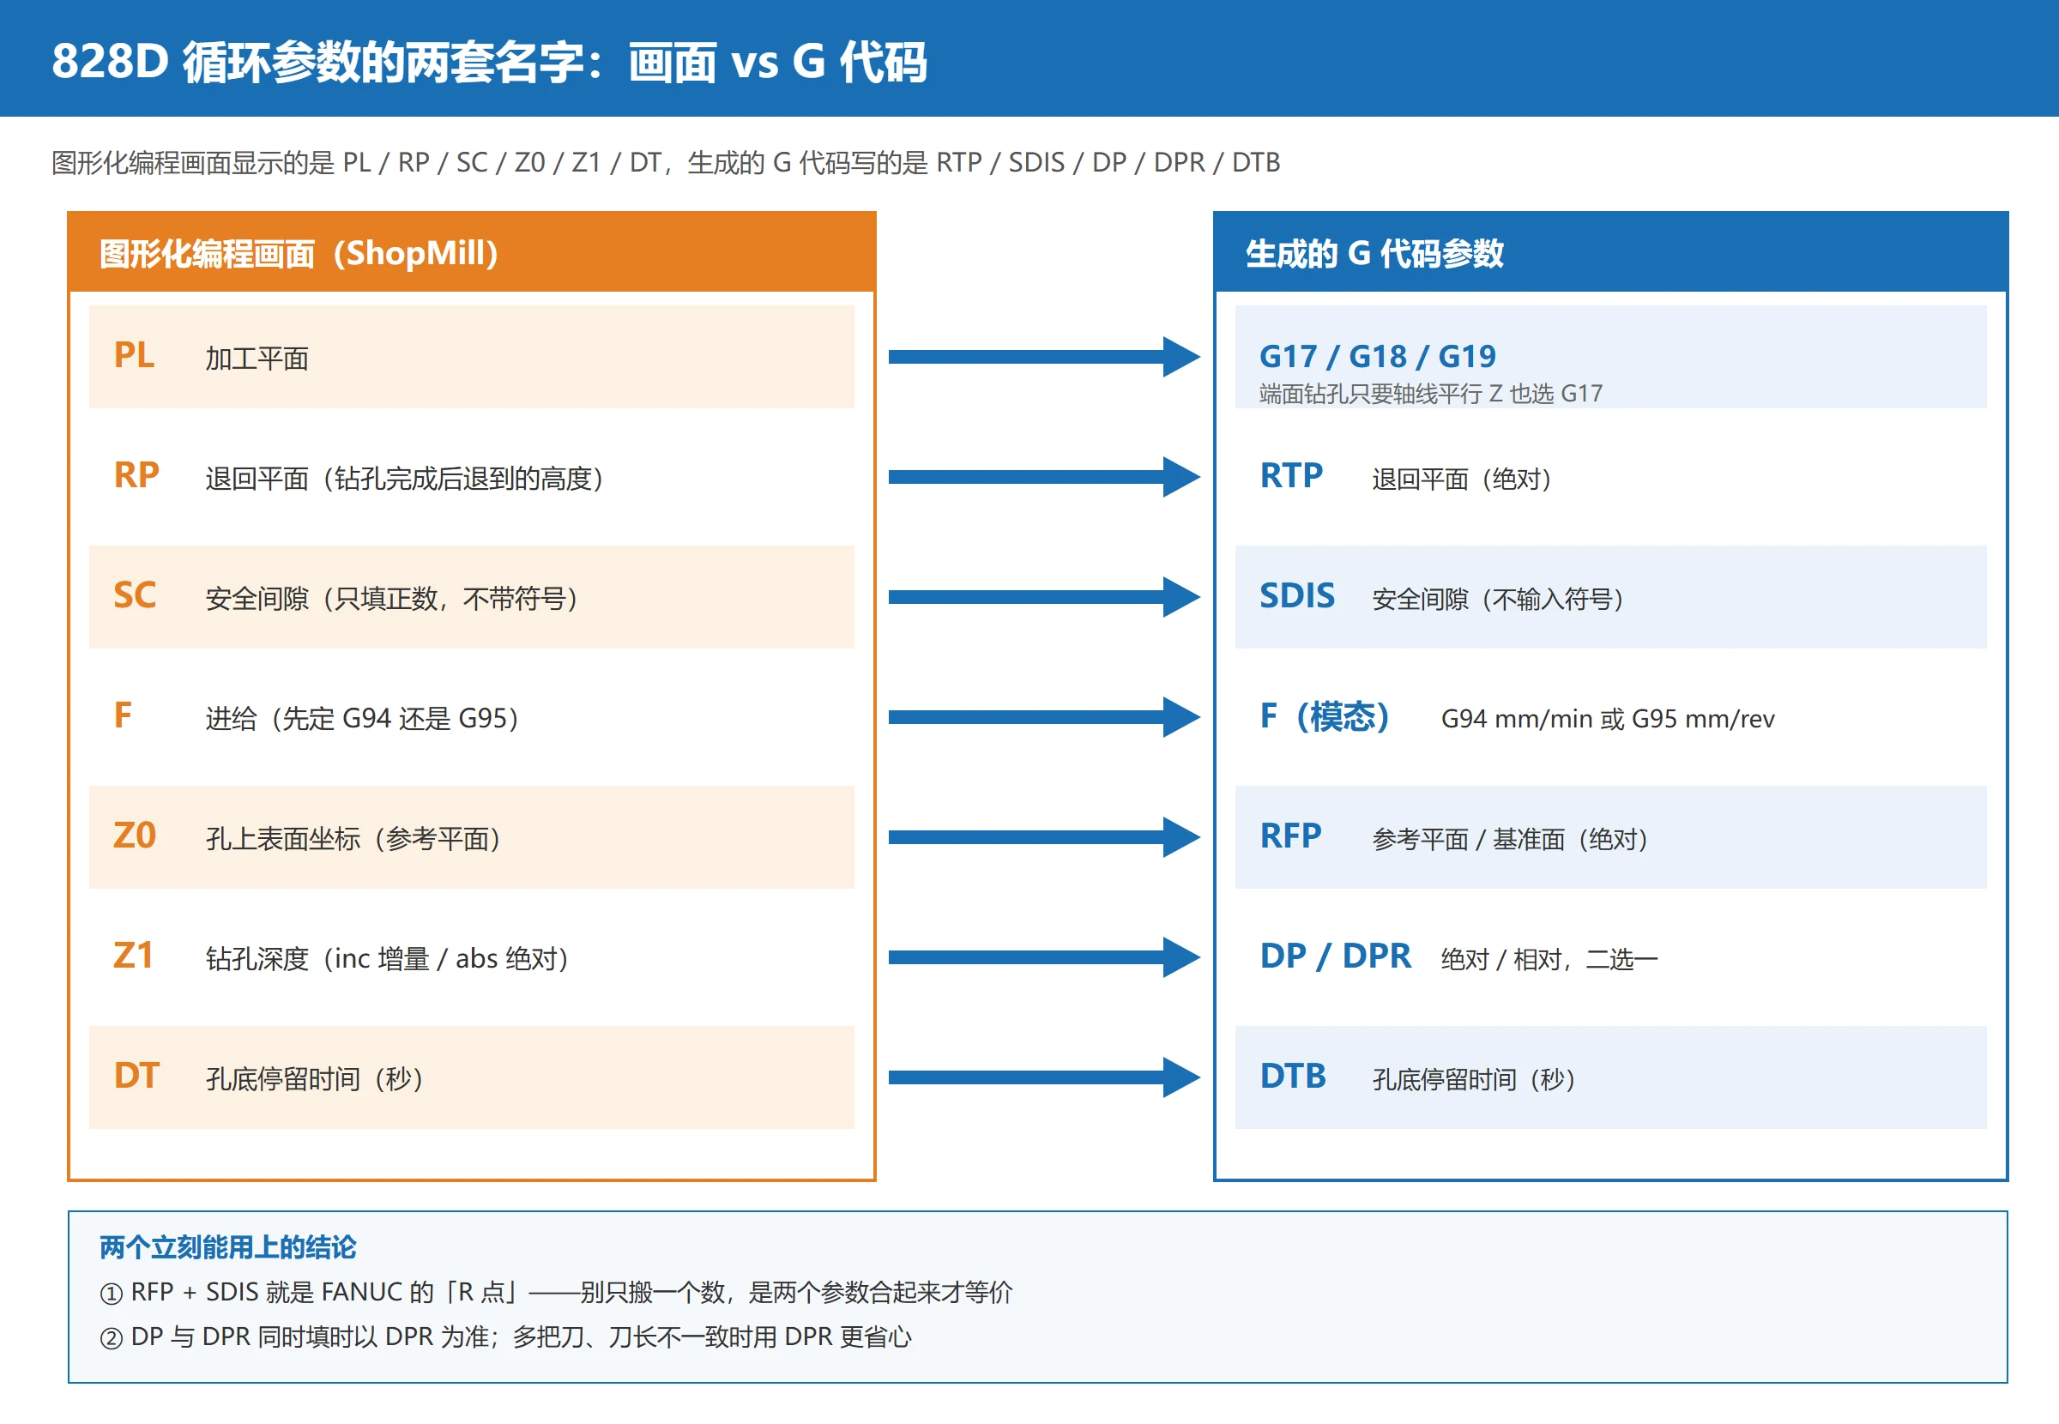Click the G17 / G18 / G19 label
This screenshot has height=1424, width=2059.
pyautogui.click(x=1378, y=357)
